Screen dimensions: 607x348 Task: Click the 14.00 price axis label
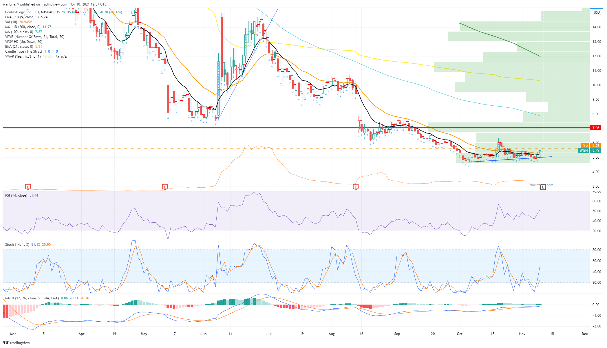[x=597, y=27]
